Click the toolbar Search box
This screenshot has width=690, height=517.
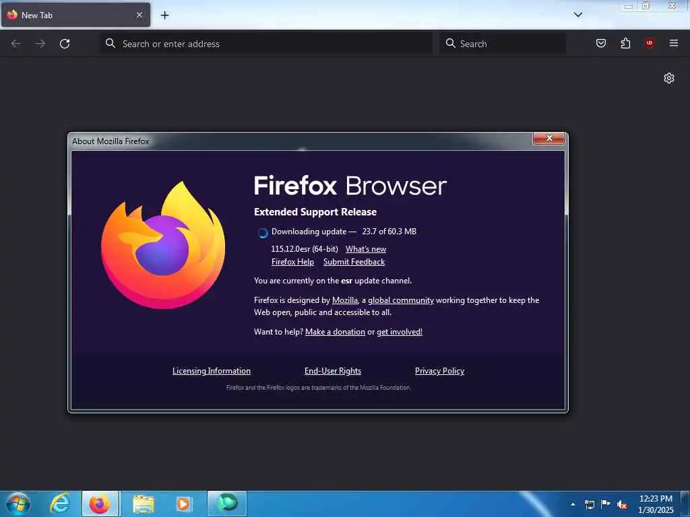pyautogui.click(x=503, y=44)
